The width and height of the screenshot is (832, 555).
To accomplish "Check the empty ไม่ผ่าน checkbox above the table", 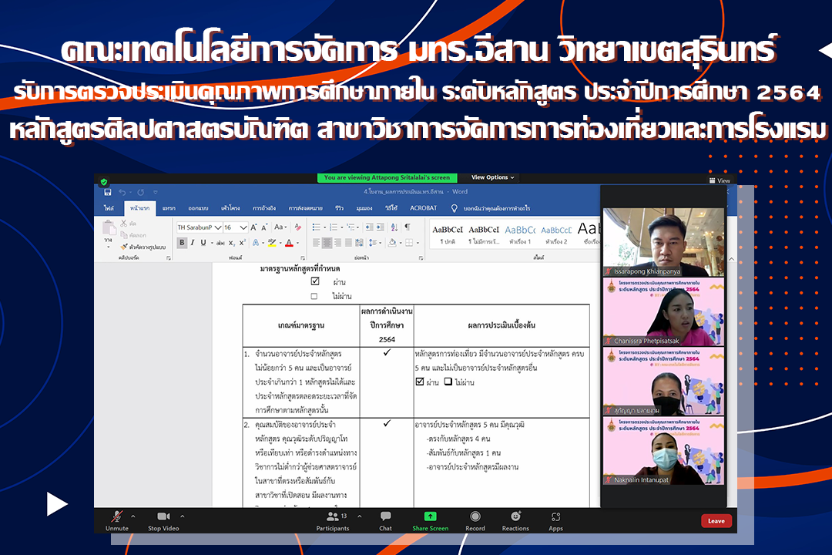I will [x=314, y=296].
